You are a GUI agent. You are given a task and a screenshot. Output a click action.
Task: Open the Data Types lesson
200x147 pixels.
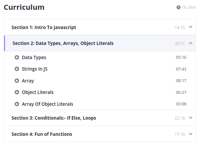pos(34,57)
